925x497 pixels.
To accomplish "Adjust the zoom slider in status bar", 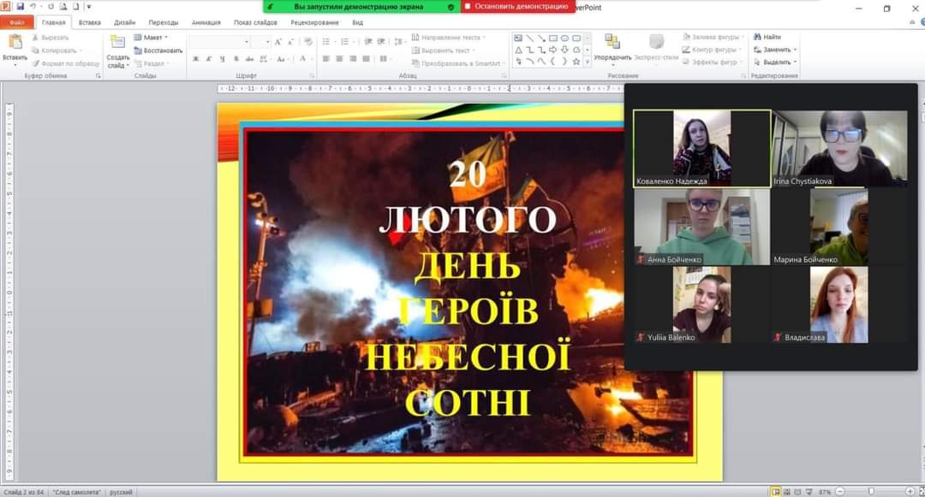I will (x=870, y=492).
